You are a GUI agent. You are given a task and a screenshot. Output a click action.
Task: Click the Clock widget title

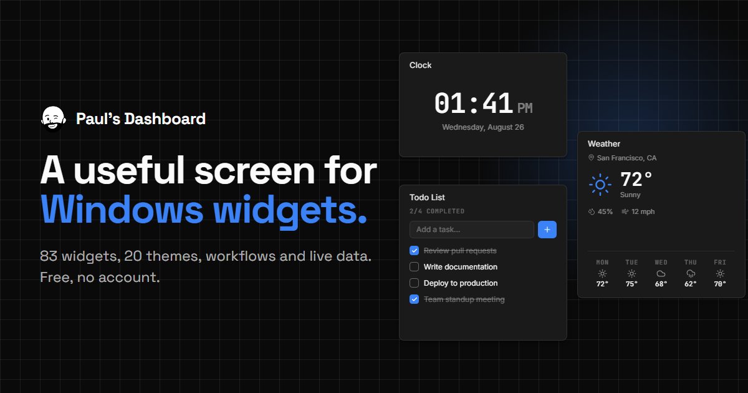point(420,65)
